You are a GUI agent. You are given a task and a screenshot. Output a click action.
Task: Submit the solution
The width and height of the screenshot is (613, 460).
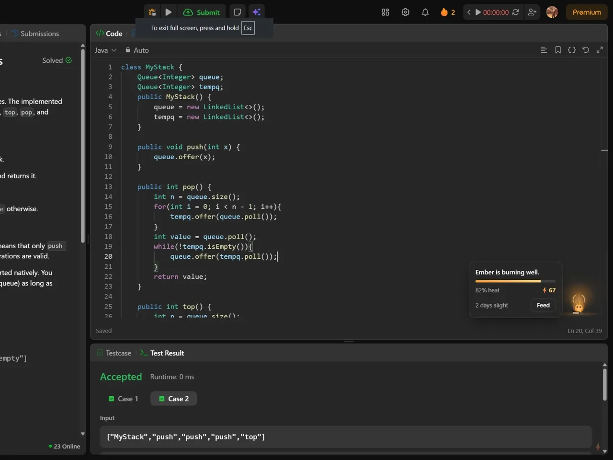point(202,12)
